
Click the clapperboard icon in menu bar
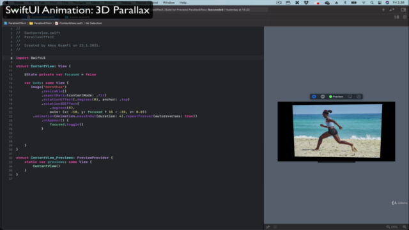pos(288,3)
